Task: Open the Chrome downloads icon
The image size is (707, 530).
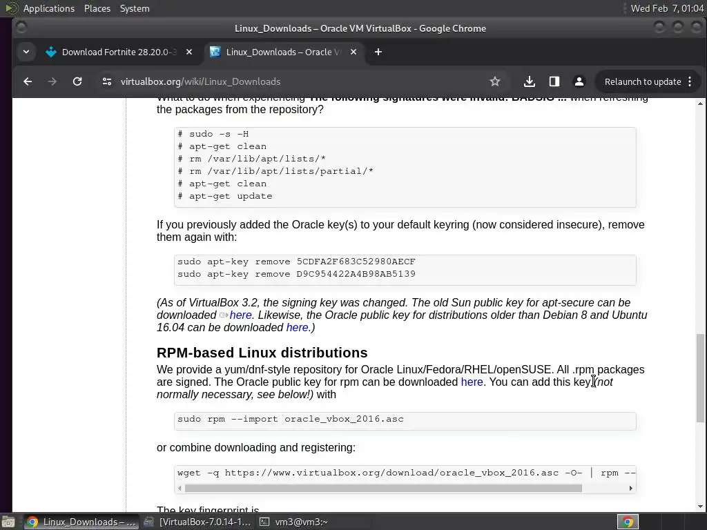Action: click(530, 81)
